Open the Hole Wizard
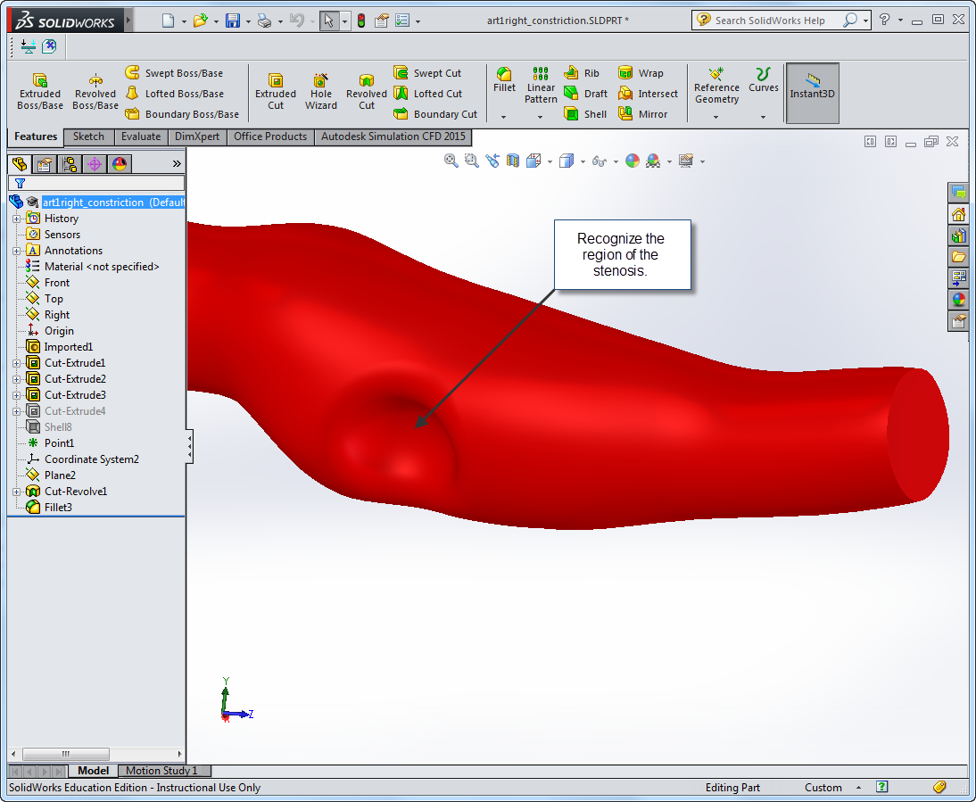Image resolution: width=976 pixels, height=802 pixels. pyautogui.click(x=320, y=92)
